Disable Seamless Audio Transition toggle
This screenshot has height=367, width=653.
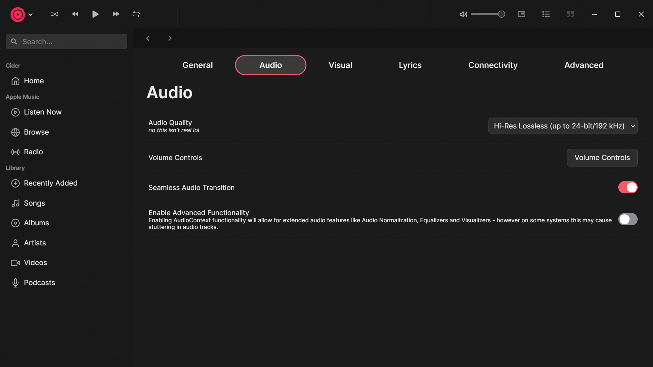coord(627,187)
